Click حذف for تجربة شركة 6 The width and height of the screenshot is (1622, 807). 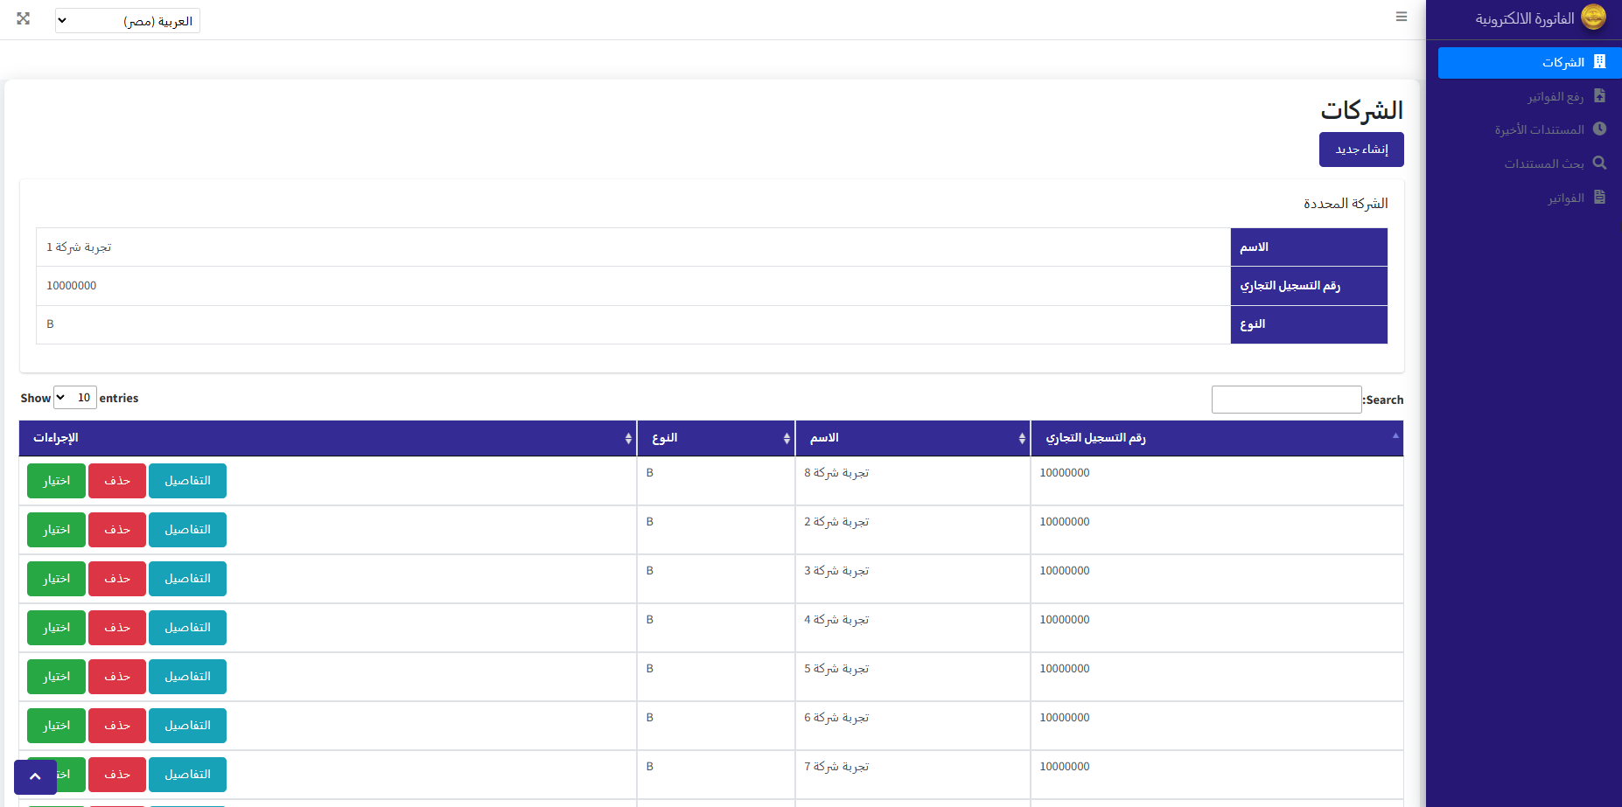pos(117,726)
